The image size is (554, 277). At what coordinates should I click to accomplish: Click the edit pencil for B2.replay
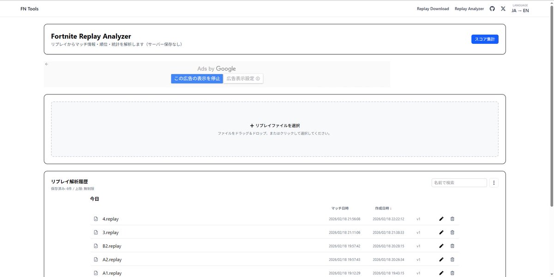coord(441,246)
